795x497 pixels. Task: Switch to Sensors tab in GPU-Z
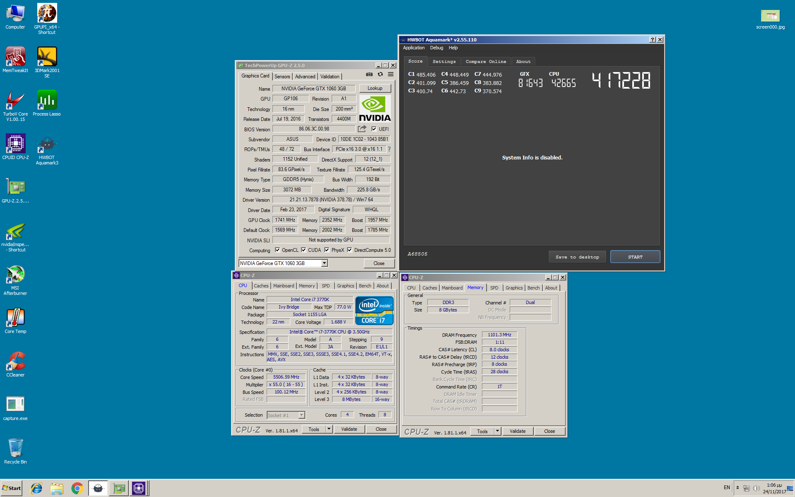pyautogui.click(x=282, y=77)
